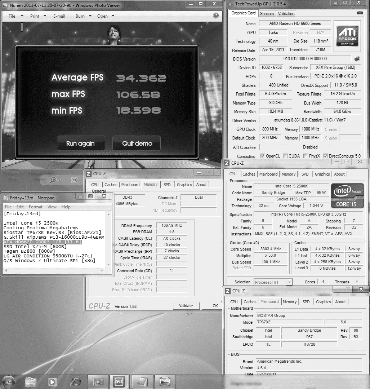Click the Notepad vertical scrollbar up arrow
The height and width of the screenshot is (389, 370).
pos(108,214)
